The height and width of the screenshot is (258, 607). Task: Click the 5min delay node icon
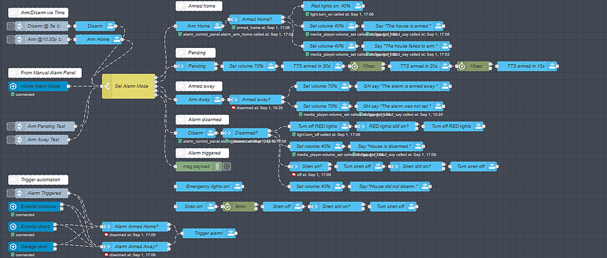228,207
